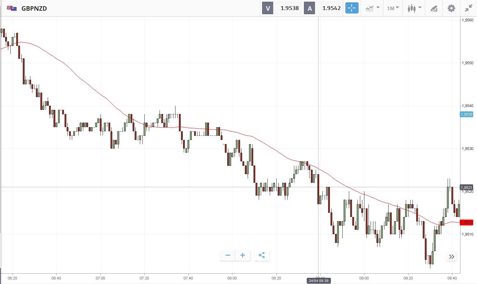The width and height of the screenshot is (477, 284).
Task: Click the GBPNZD symbol name
Action: [x=34, y=8]
